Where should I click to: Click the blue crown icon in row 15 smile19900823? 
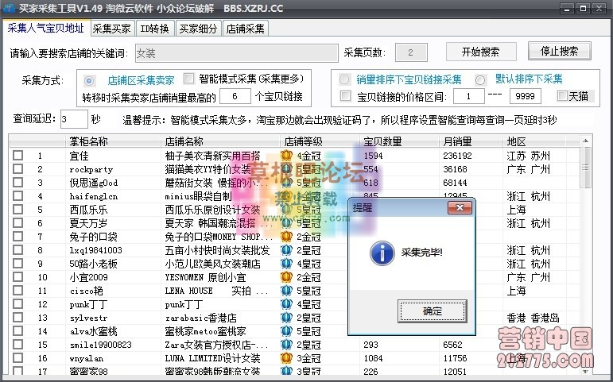286,345
